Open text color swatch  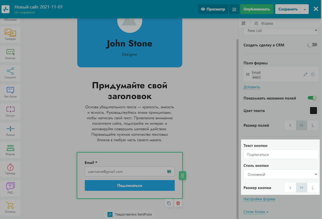(313, 110)
